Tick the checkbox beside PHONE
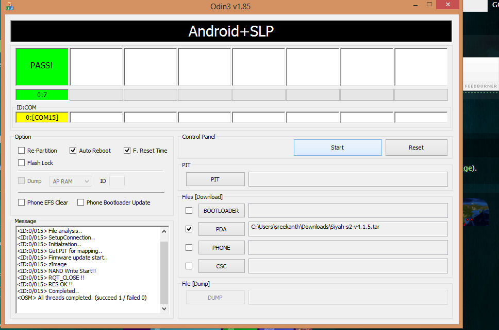The height and width of the screenshot is (330, 499). pyautogui.click(x=189, y=248)
